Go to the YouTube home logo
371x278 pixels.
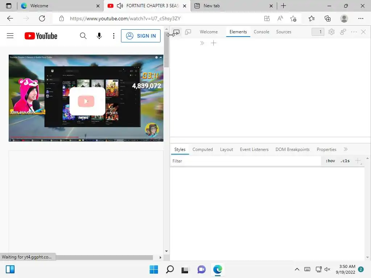(41, 36)
